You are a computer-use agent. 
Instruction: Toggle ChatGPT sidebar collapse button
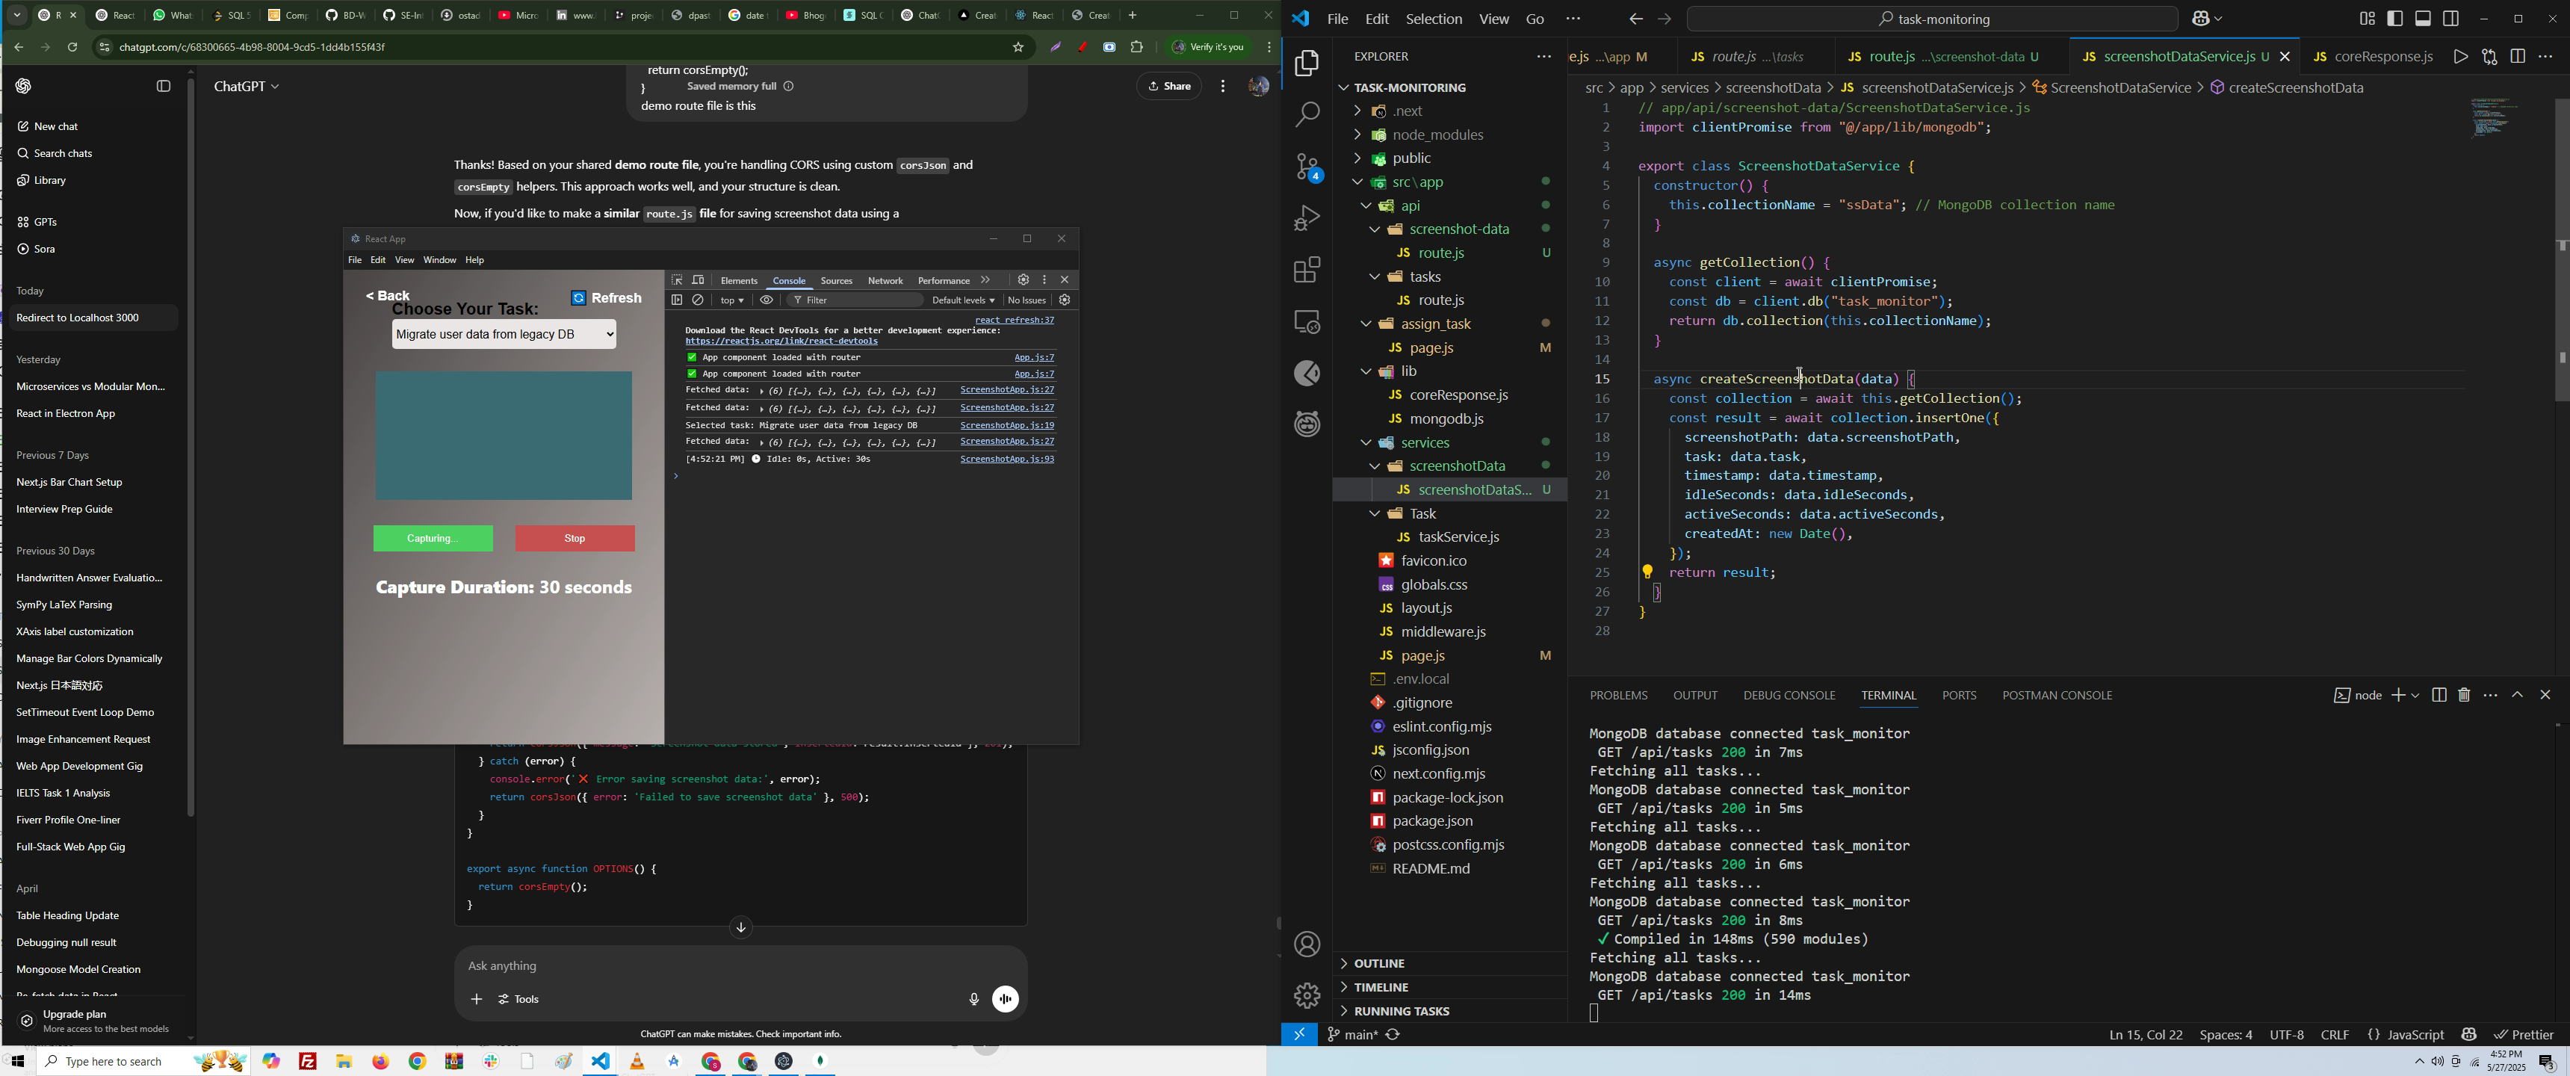164,87
